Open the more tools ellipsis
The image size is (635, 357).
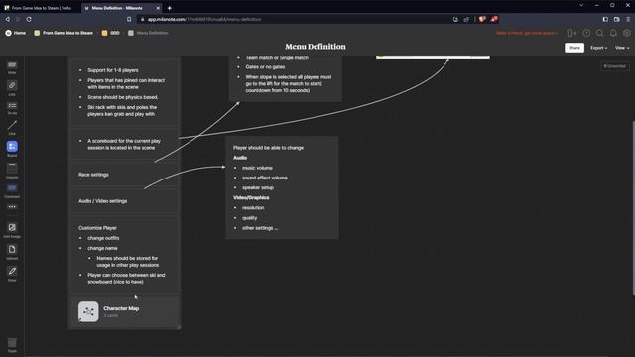pos(12,207)
